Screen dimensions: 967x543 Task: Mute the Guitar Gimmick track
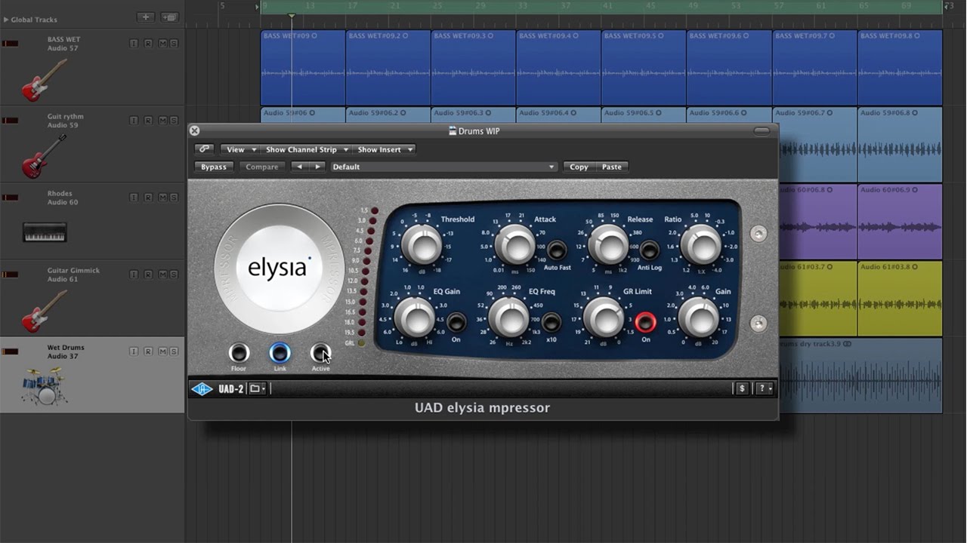(x=162, y=275)
